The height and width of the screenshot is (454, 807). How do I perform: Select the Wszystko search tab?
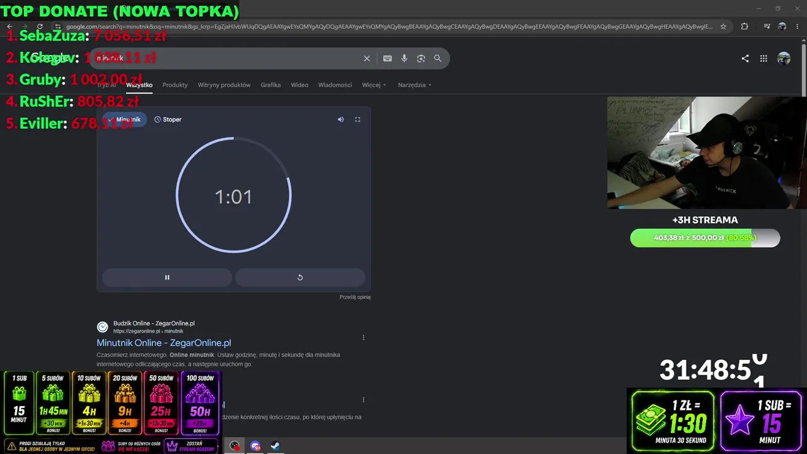click(x=139, y=85)
